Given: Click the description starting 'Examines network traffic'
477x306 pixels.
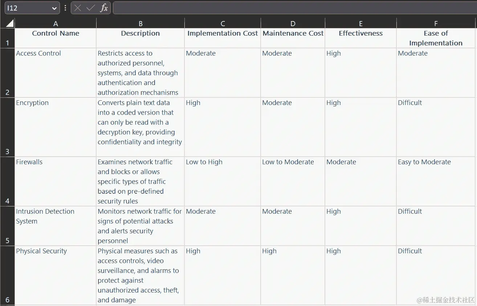Looking at the screenshot, I should tap(140, 182).
